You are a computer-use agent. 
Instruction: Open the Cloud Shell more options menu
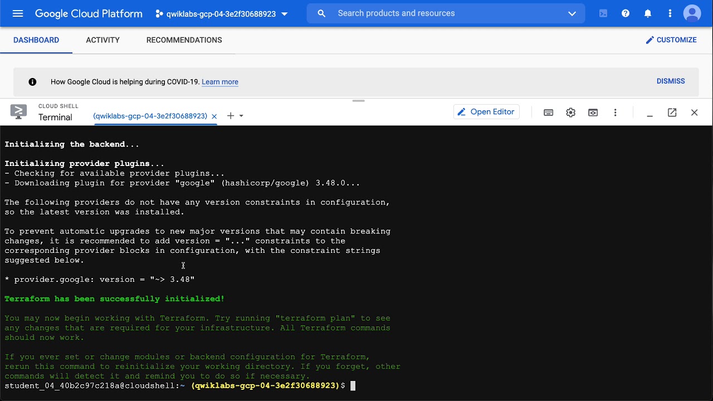615,113
